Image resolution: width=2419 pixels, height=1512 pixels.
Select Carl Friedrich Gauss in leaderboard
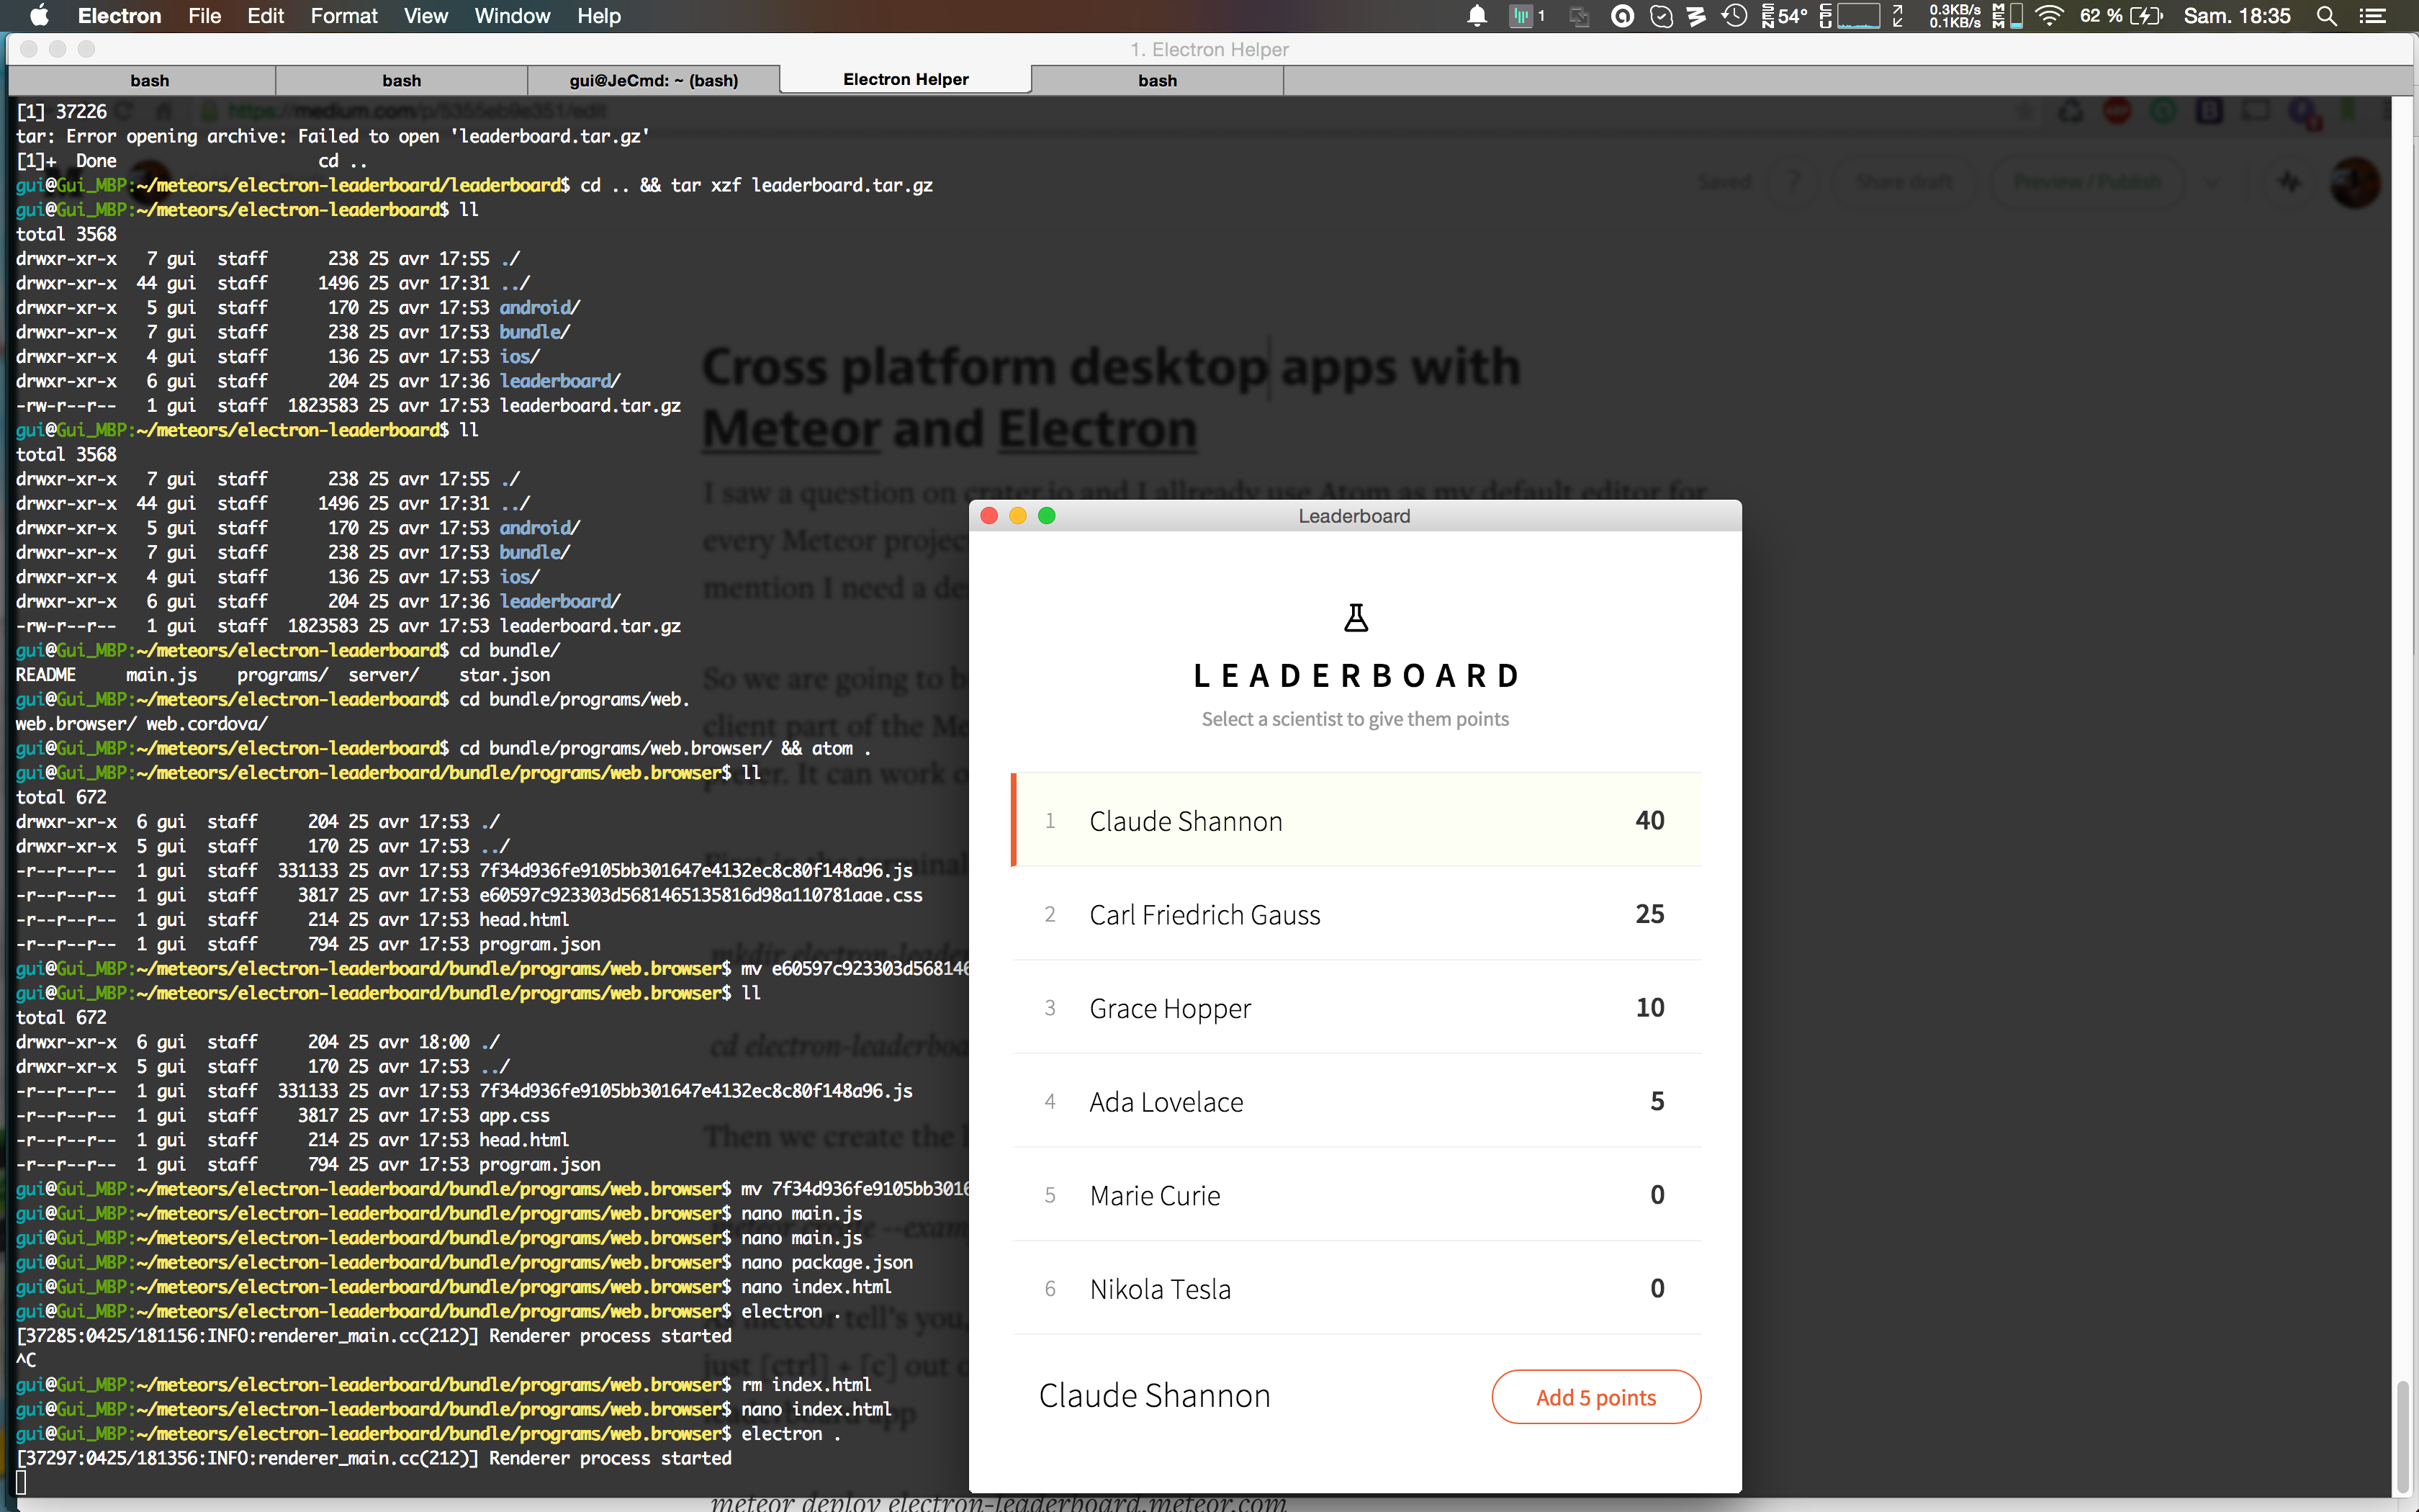tap(1357, 914)
